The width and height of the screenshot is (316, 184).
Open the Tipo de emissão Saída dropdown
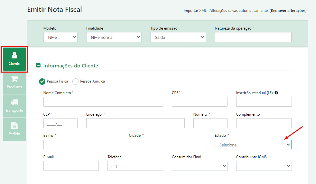tap(178, 37)
